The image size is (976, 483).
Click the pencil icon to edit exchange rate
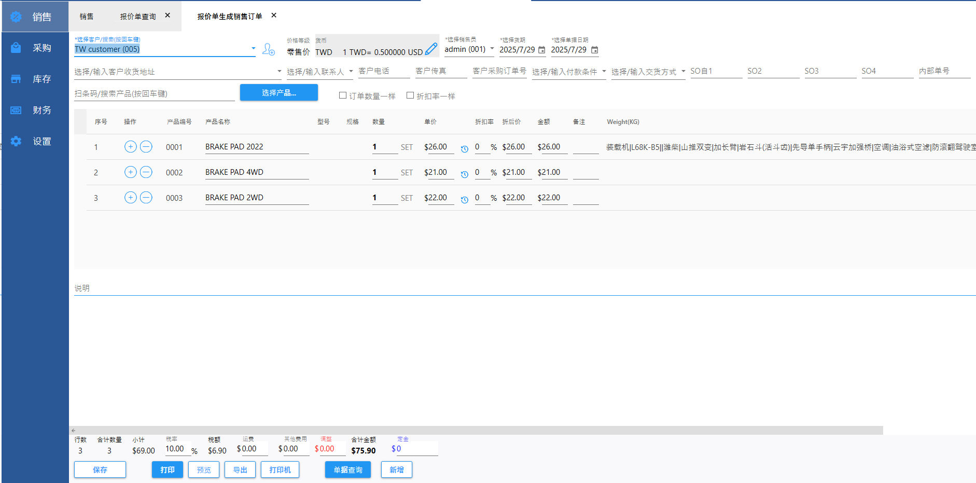pyautogui.click(x=431, y=49)
